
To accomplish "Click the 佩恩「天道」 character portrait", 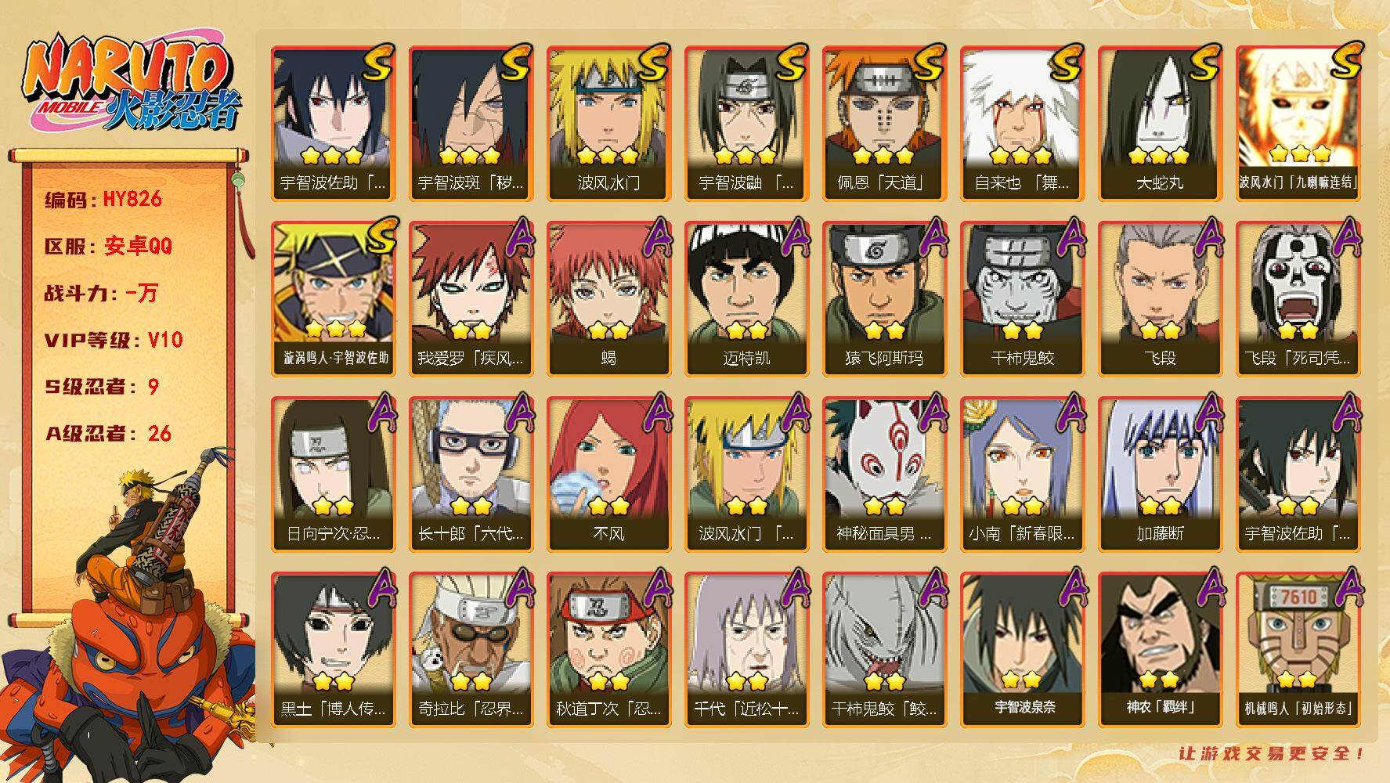I will pos(884,124).
